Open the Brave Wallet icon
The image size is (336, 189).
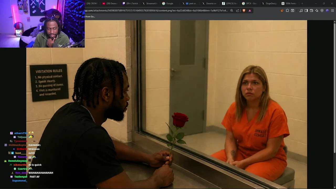pyautogui.click(x=311, y=10)
